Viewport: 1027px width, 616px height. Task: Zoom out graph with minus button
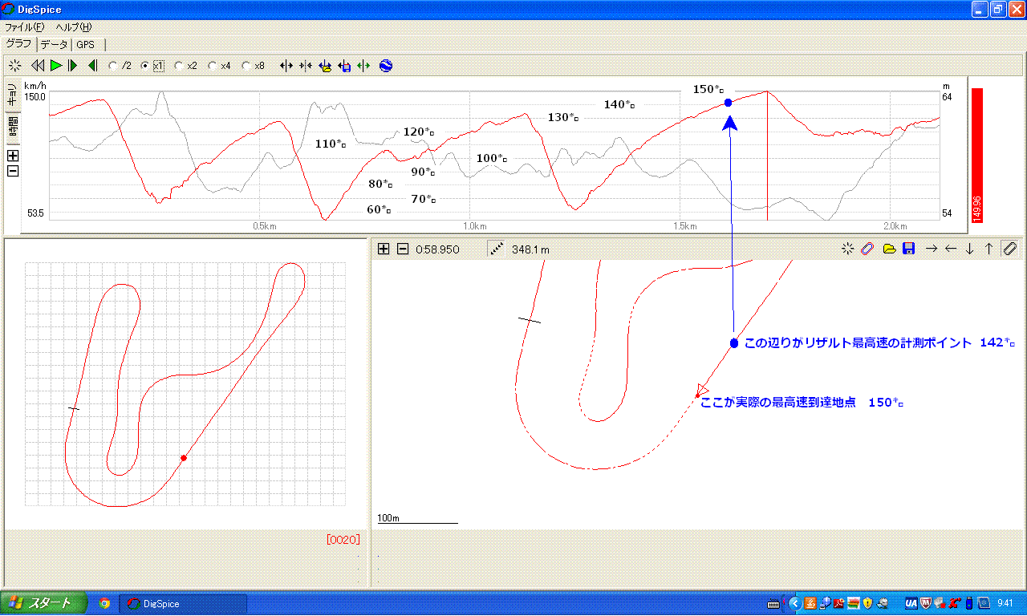pyautogui.click(x=13, y=170)
